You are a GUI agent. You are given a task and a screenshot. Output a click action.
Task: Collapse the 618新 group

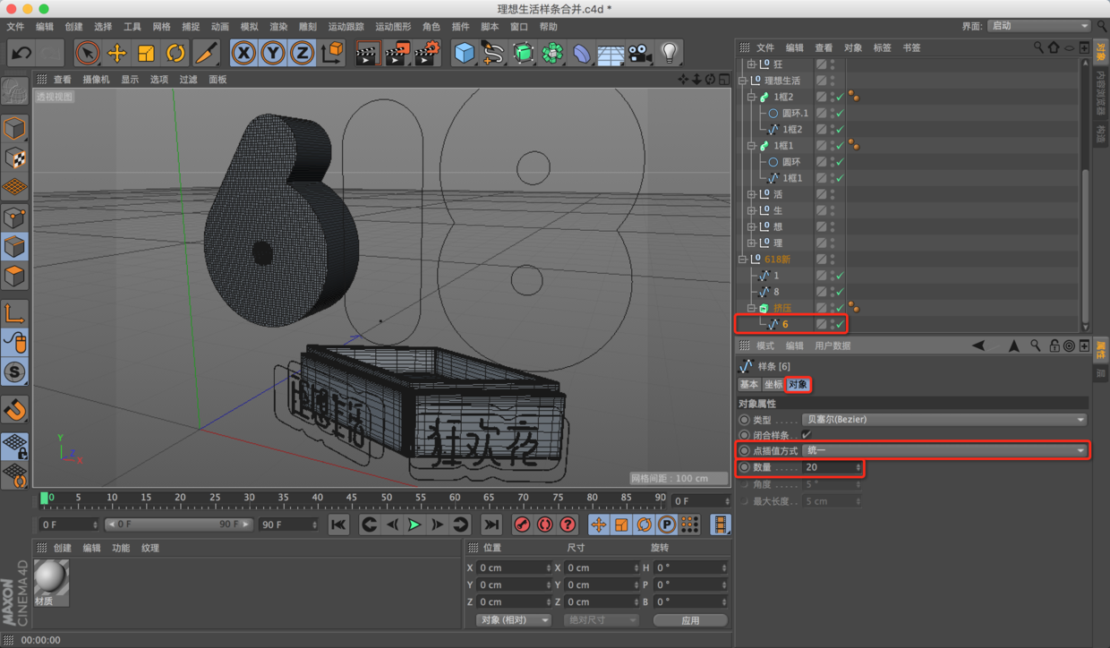(743, 260)
